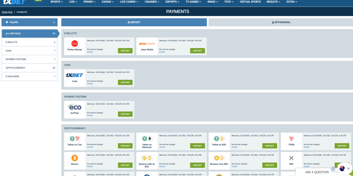Go to MAIN PAGE breadcrumb link

click(7, 12)
